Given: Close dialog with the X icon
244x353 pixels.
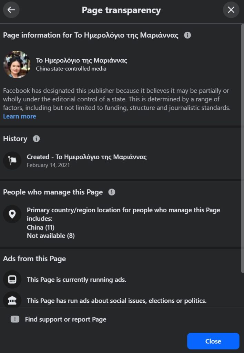Looking at the screenshot, I should (x=231, y=10).
